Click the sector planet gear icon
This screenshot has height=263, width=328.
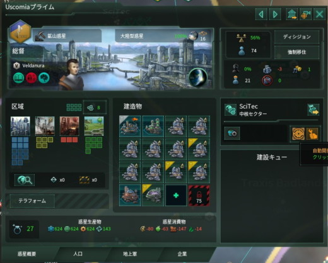(x=232, y=133)
